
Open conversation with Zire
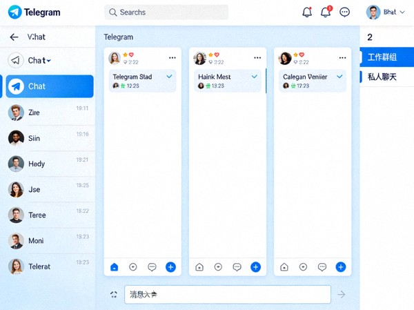point(48,113)
